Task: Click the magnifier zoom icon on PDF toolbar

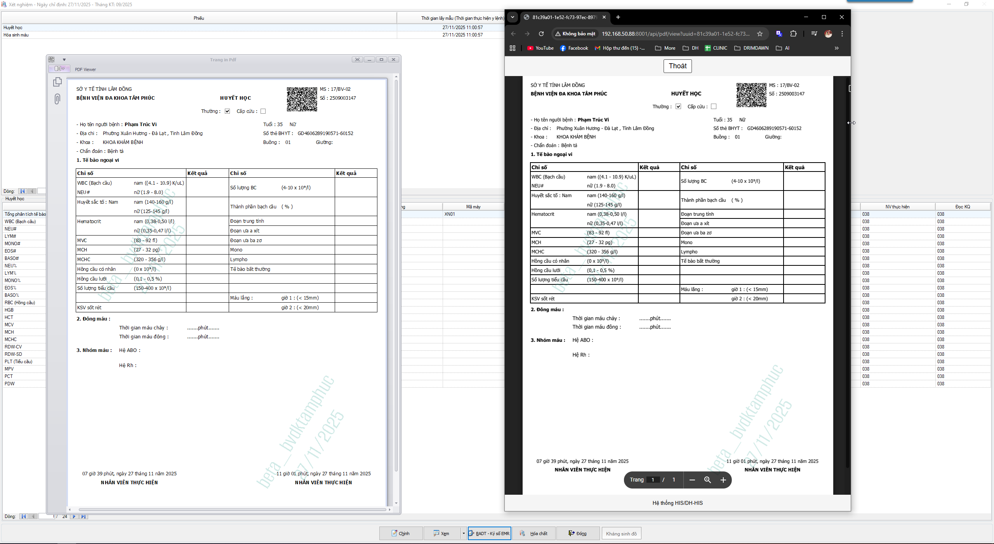Action: [707, 480]
